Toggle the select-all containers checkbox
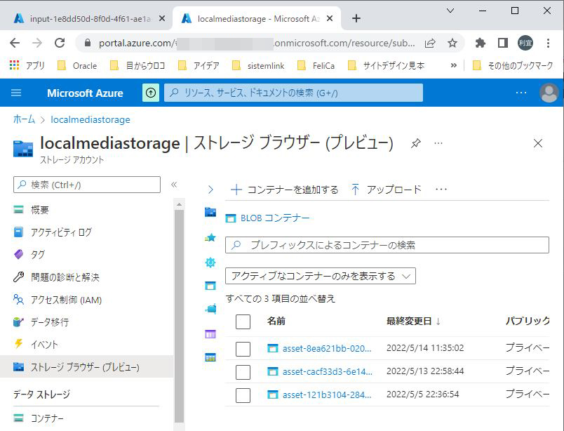The height and width of the screenshot is (431, 564). [x=243, y=321]
